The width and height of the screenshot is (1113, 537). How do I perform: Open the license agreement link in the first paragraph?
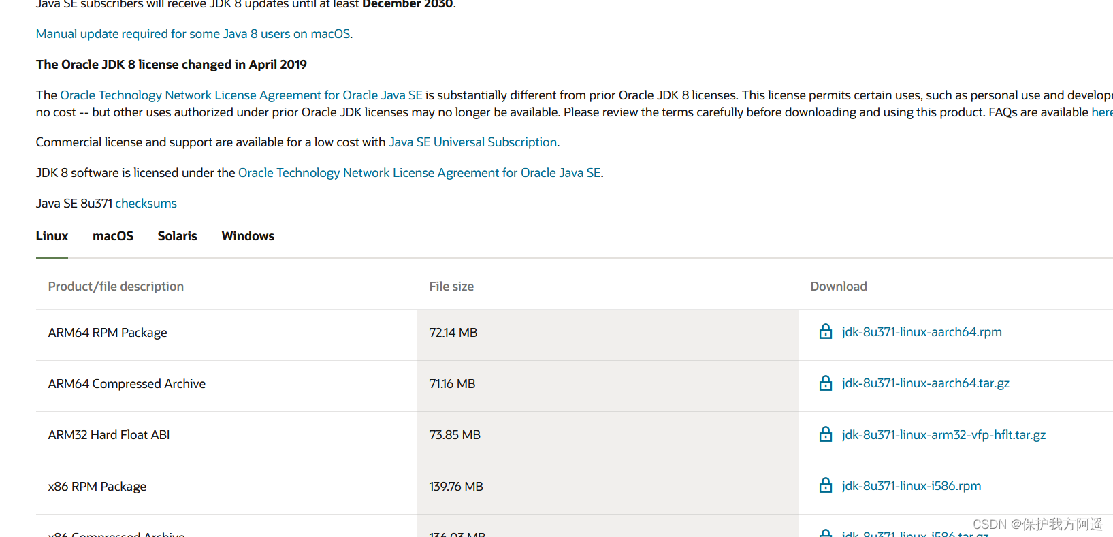pyautogui.click(x=241, y=95)
